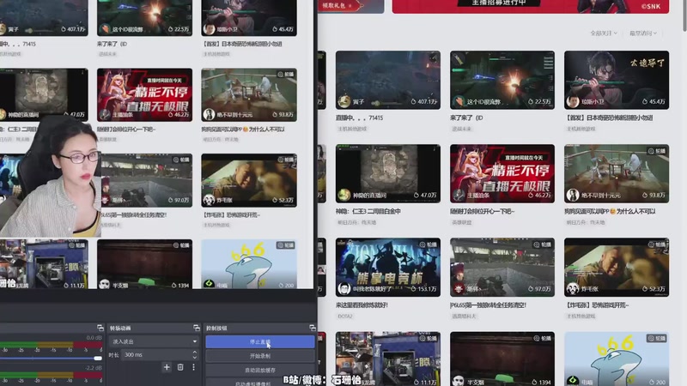Expand 最常访问 sort dropdown
This screenshot has height=386, width=687.
coord(642,33)
